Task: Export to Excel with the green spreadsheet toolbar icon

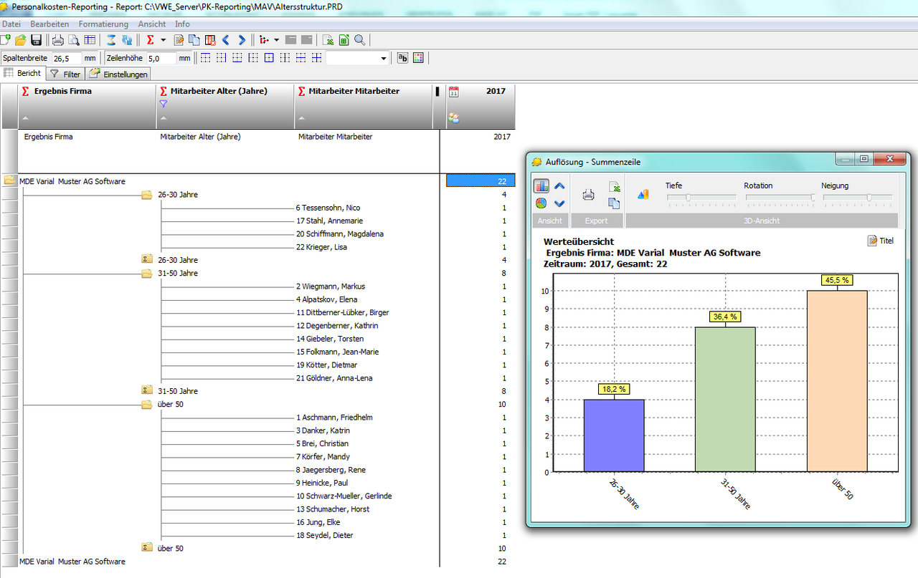Action: (x=344, y=40)
